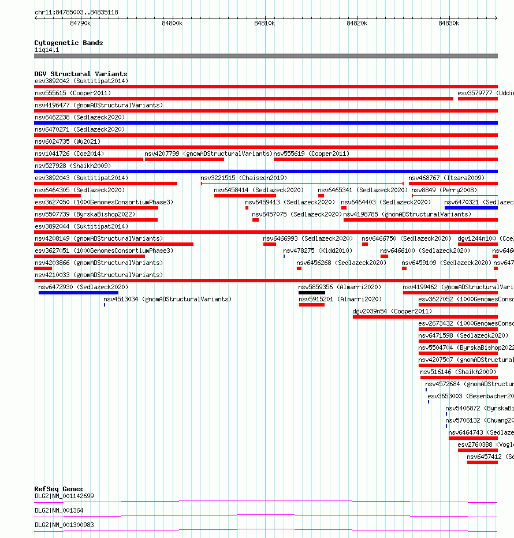Click the esv3892042 (Suktitipat2014) variant label
Image resolution: width=514 pixels, height=538 pixels.
coord(81,81)
